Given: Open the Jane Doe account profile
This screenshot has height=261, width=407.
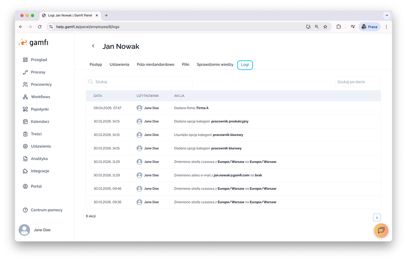Looking at the screenshot, I should pyautogui.click(x=42, y=230).
